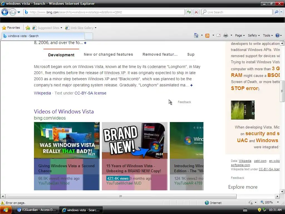Viewport: 285px width, 214px height.
Task: Open Introducing Windows Vista video thumbnail
Action: [186, 140]
